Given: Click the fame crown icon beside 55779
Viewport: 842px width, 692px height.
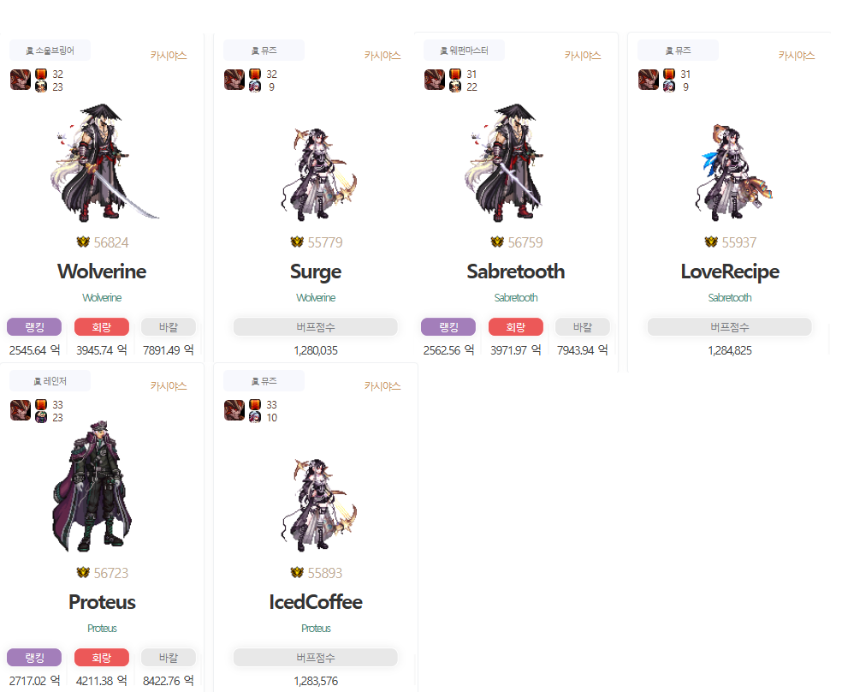Looking at the screenshot, I should [297, 242].
